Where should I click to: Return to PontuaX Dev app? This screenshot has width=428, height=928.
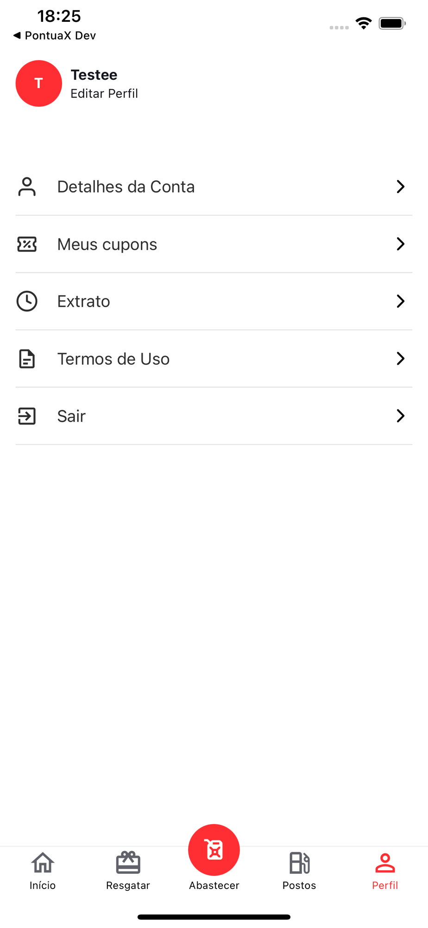[x=55, y=36]
